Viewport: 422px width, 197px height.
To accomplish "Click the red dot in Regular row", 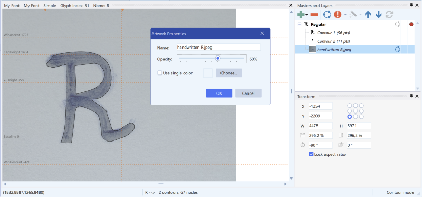I will (411, 24).
